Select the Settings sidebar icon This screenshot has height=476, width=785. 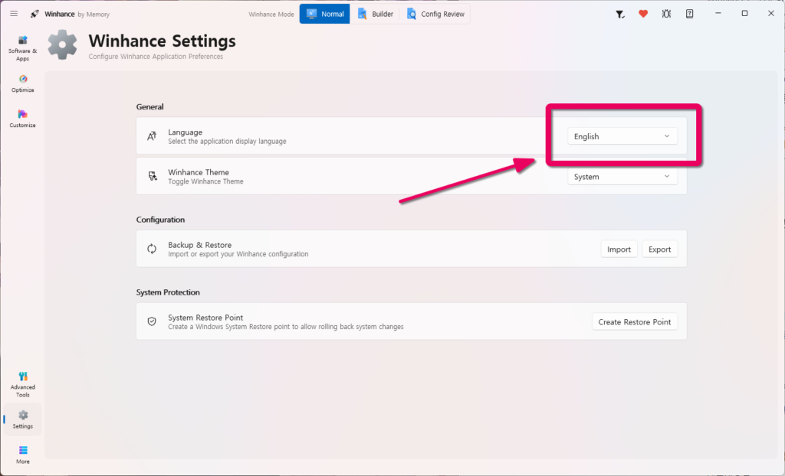click(22, 419)
